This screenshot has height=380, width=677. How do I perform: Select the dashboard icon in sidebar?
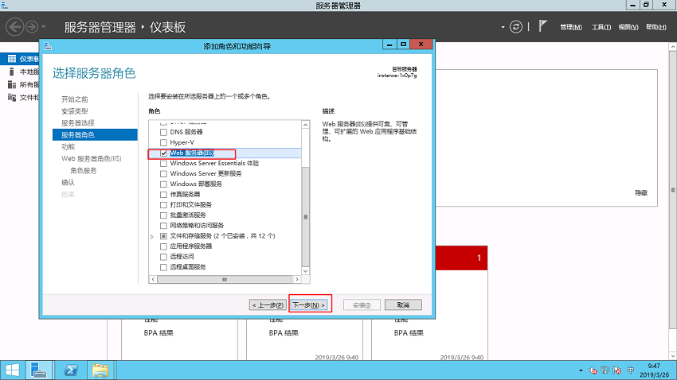coord(12,59)
